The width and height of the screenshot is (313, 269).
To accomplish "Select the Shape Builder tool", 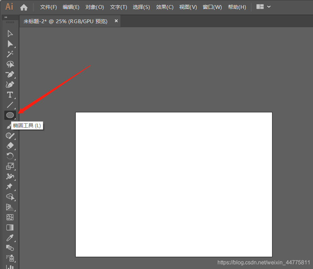I will pyautogui.click(x=10, y=197).
